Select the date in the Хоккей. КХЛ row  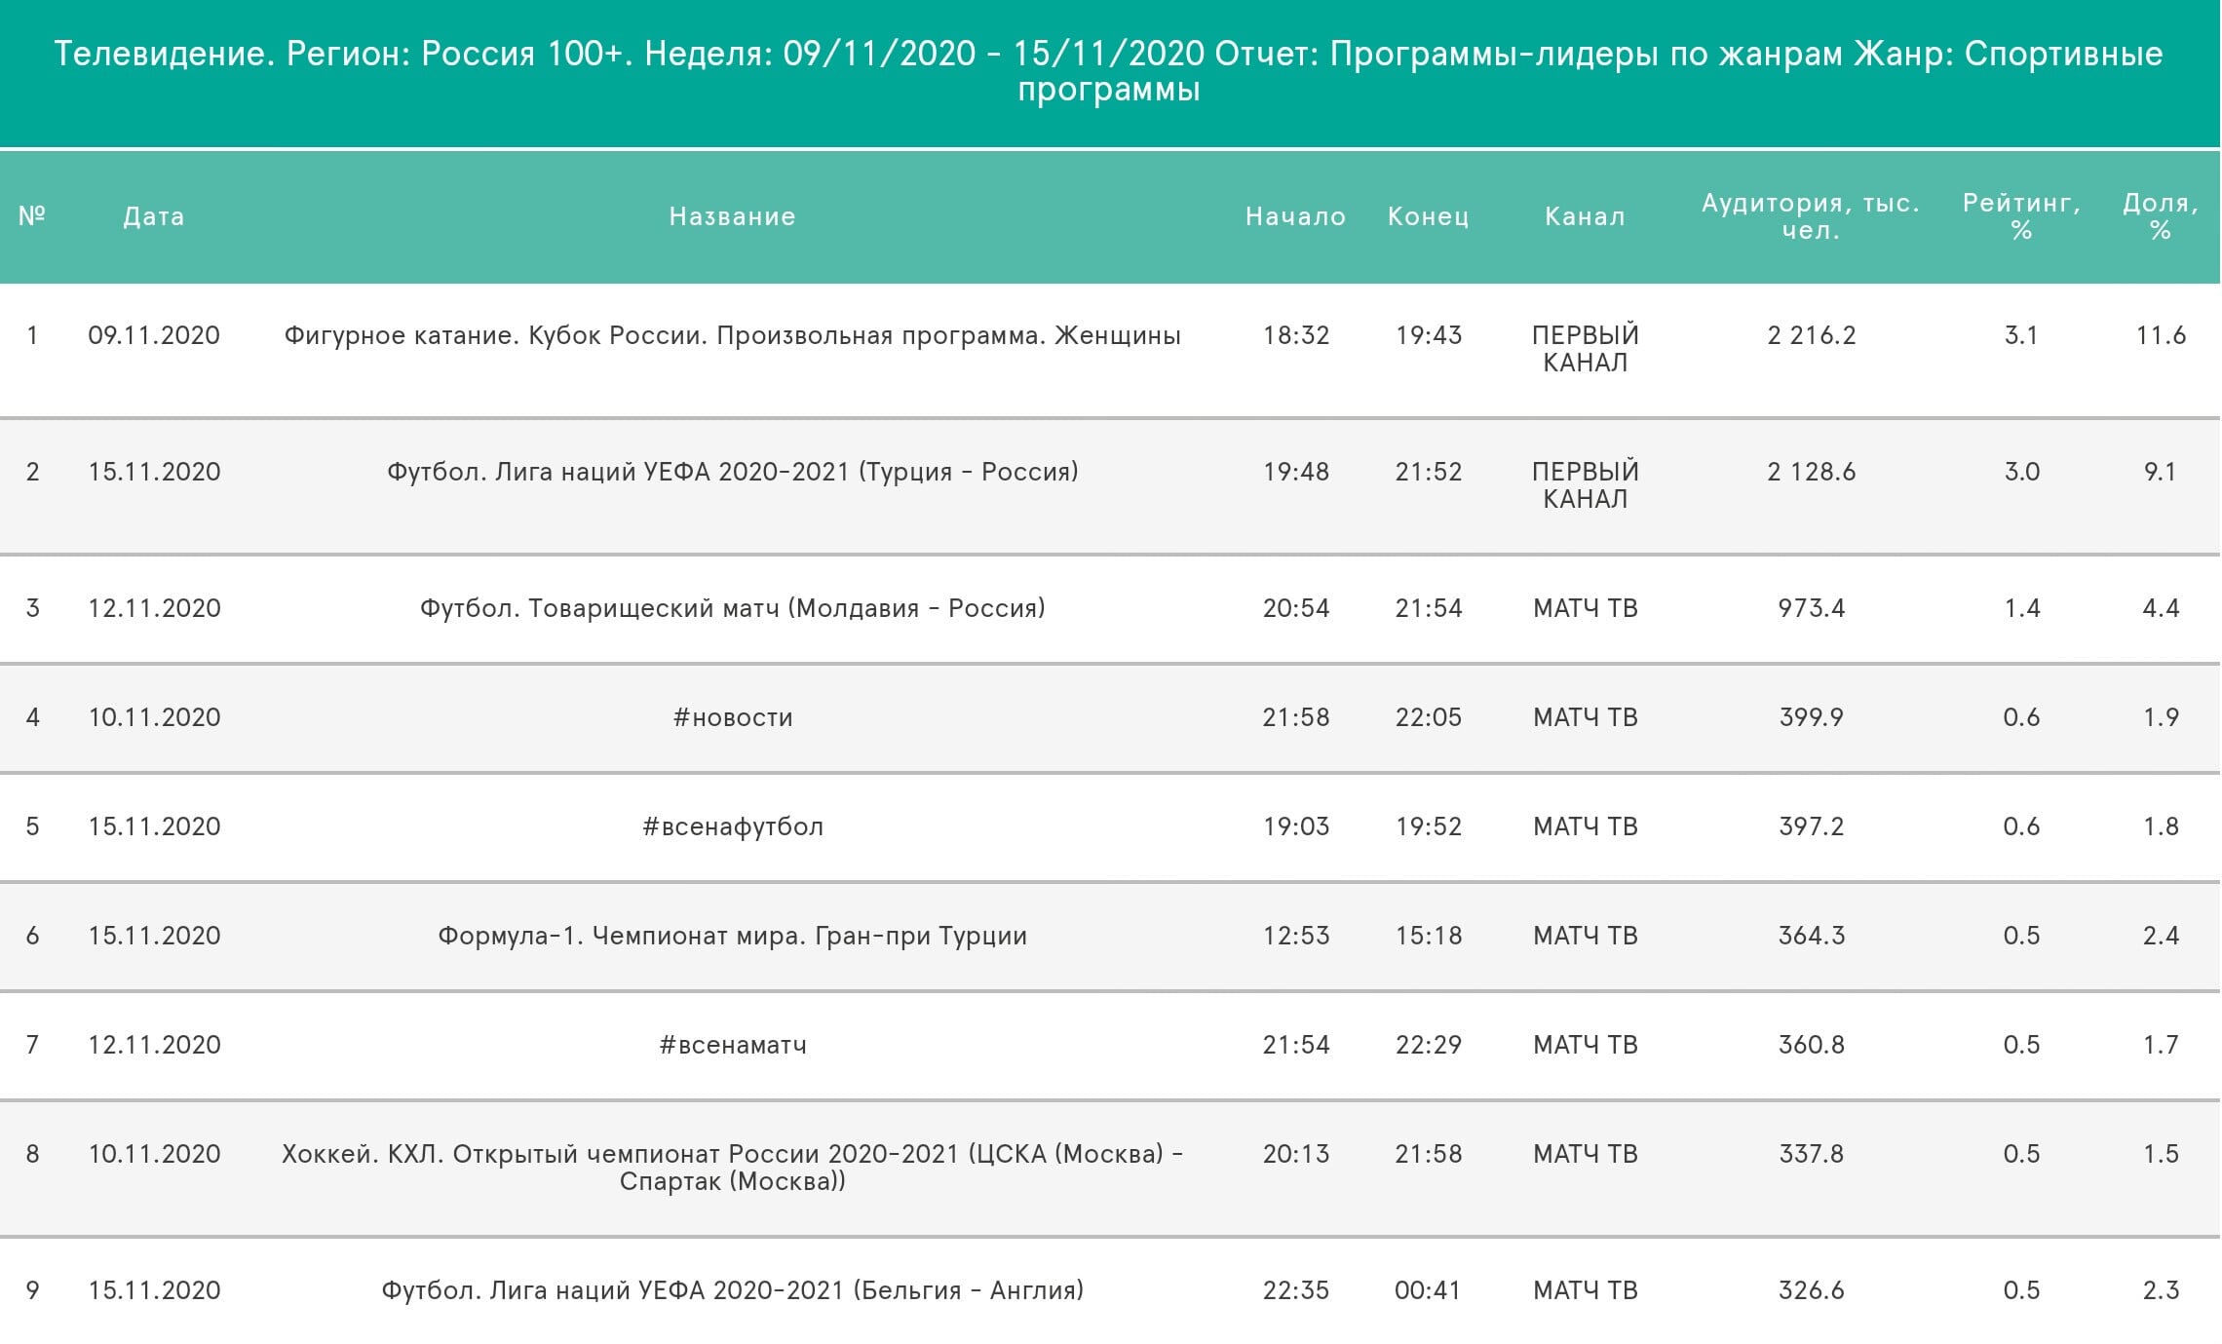point(154,1154)
